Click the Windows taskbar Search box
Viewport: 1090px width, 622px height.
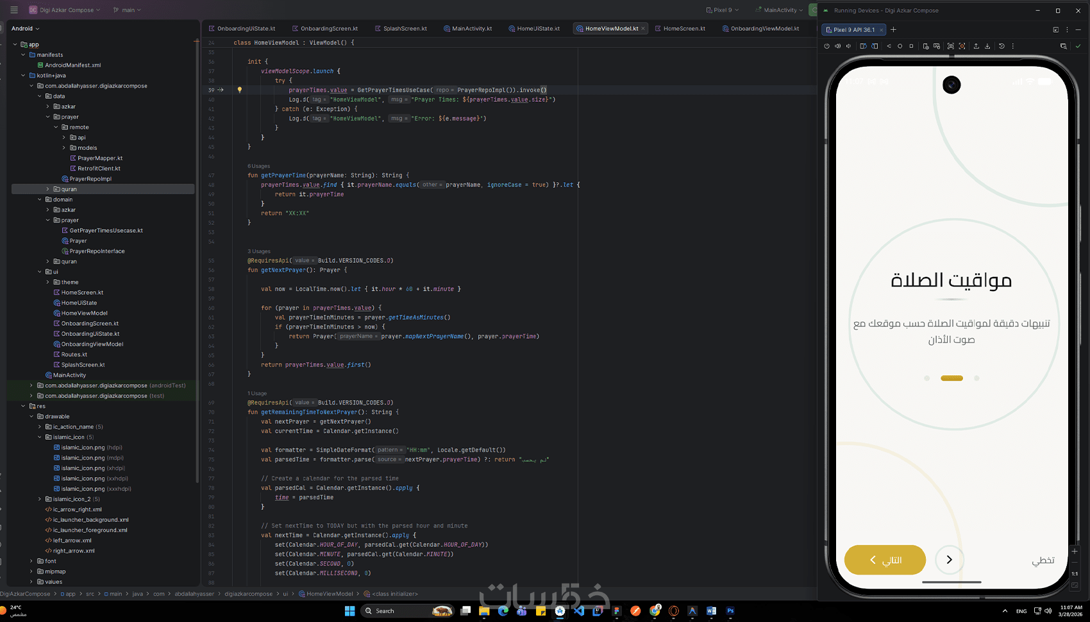pyautogui.click(x=407, y=611)
